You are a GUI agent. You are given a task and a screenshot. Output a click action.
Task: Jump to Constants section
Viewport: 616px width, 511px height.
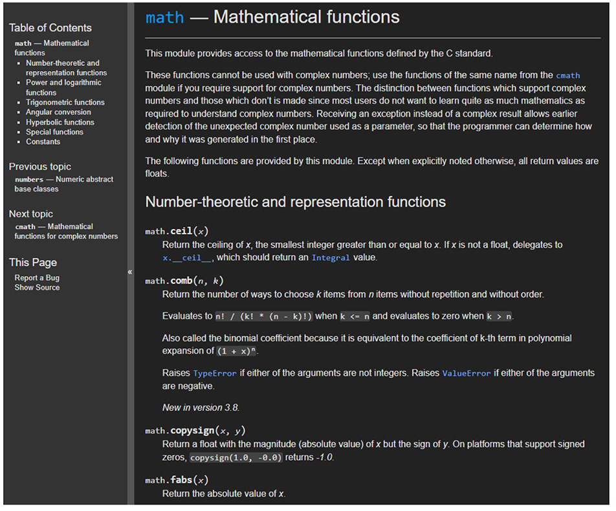(43, 142)
